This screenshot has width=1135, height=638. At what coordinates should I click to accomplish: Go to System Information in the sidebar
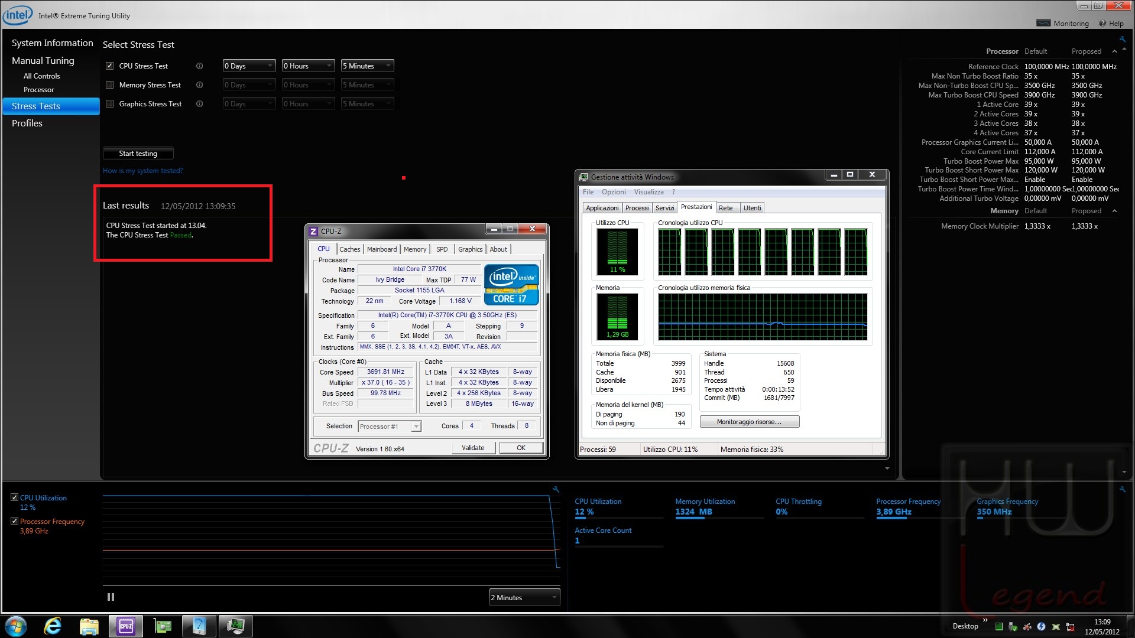pos(52,43)
